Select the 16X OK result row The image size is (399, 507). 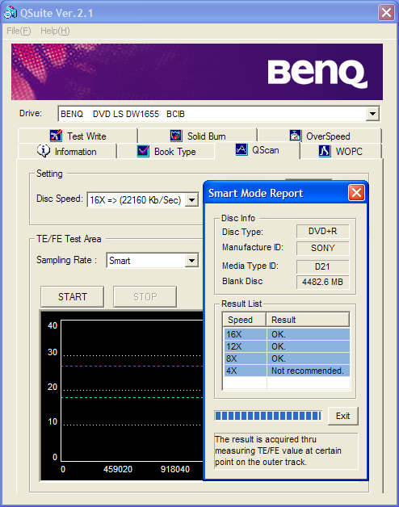point(287,334)
